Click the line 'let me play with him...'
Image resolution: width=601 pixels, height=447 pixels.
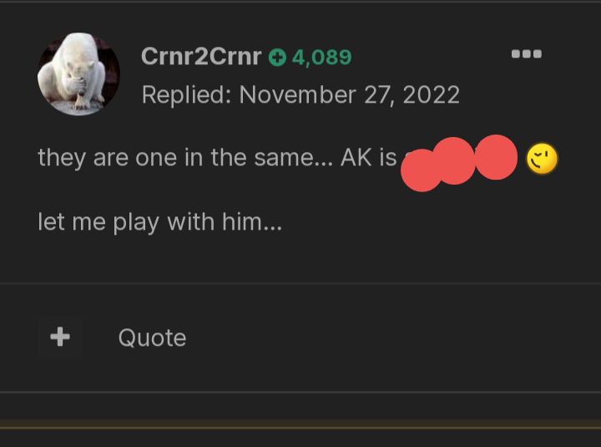point(159,222)
